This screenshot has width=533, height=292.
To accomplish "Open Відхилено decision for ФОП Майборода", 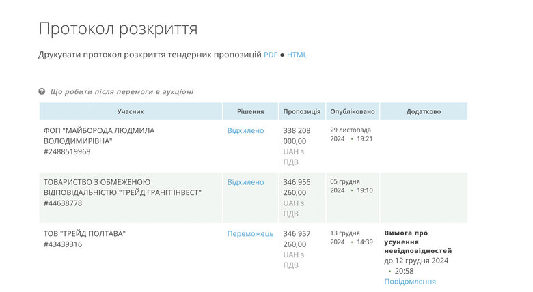I will tap(245, 131).
